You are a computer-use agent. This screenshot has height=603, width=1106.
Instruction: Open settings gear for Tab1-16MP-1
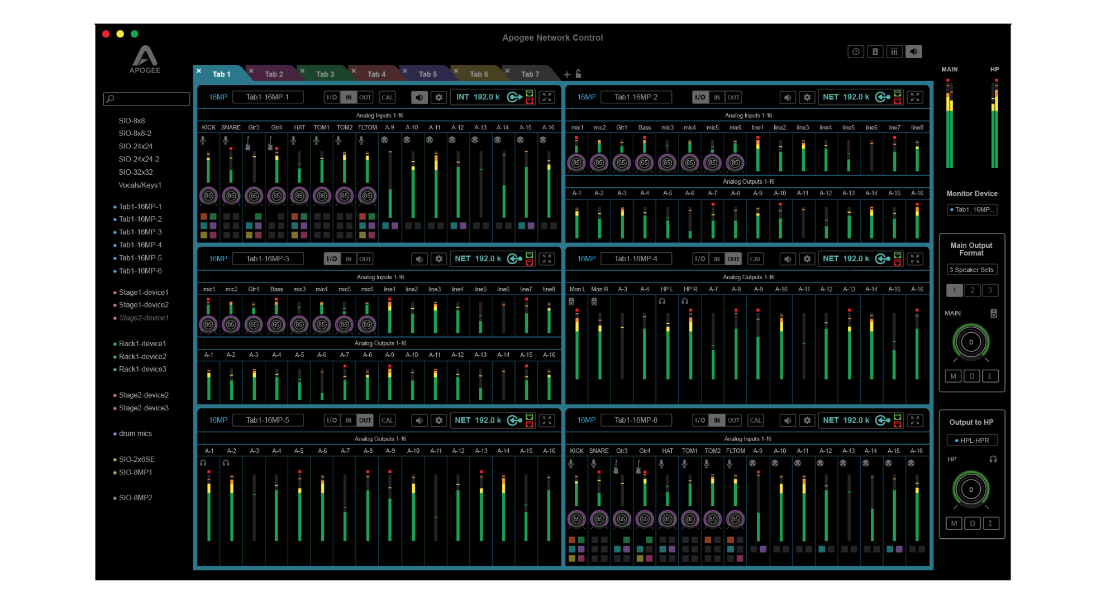click(x=439, y=97)
